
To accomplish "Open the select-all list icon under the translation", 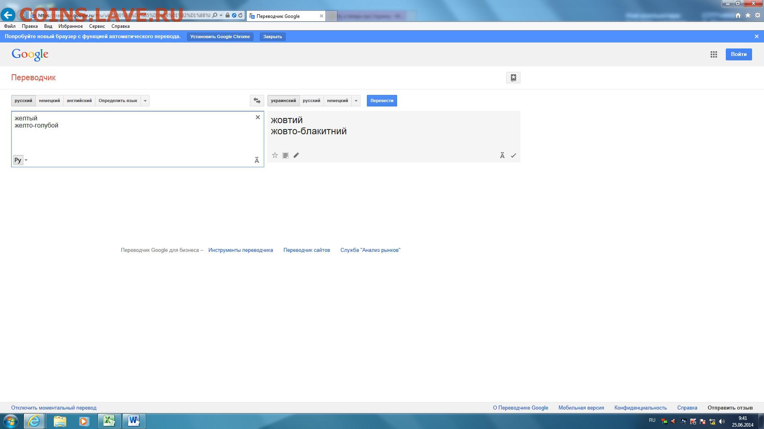I will [285, 155].
